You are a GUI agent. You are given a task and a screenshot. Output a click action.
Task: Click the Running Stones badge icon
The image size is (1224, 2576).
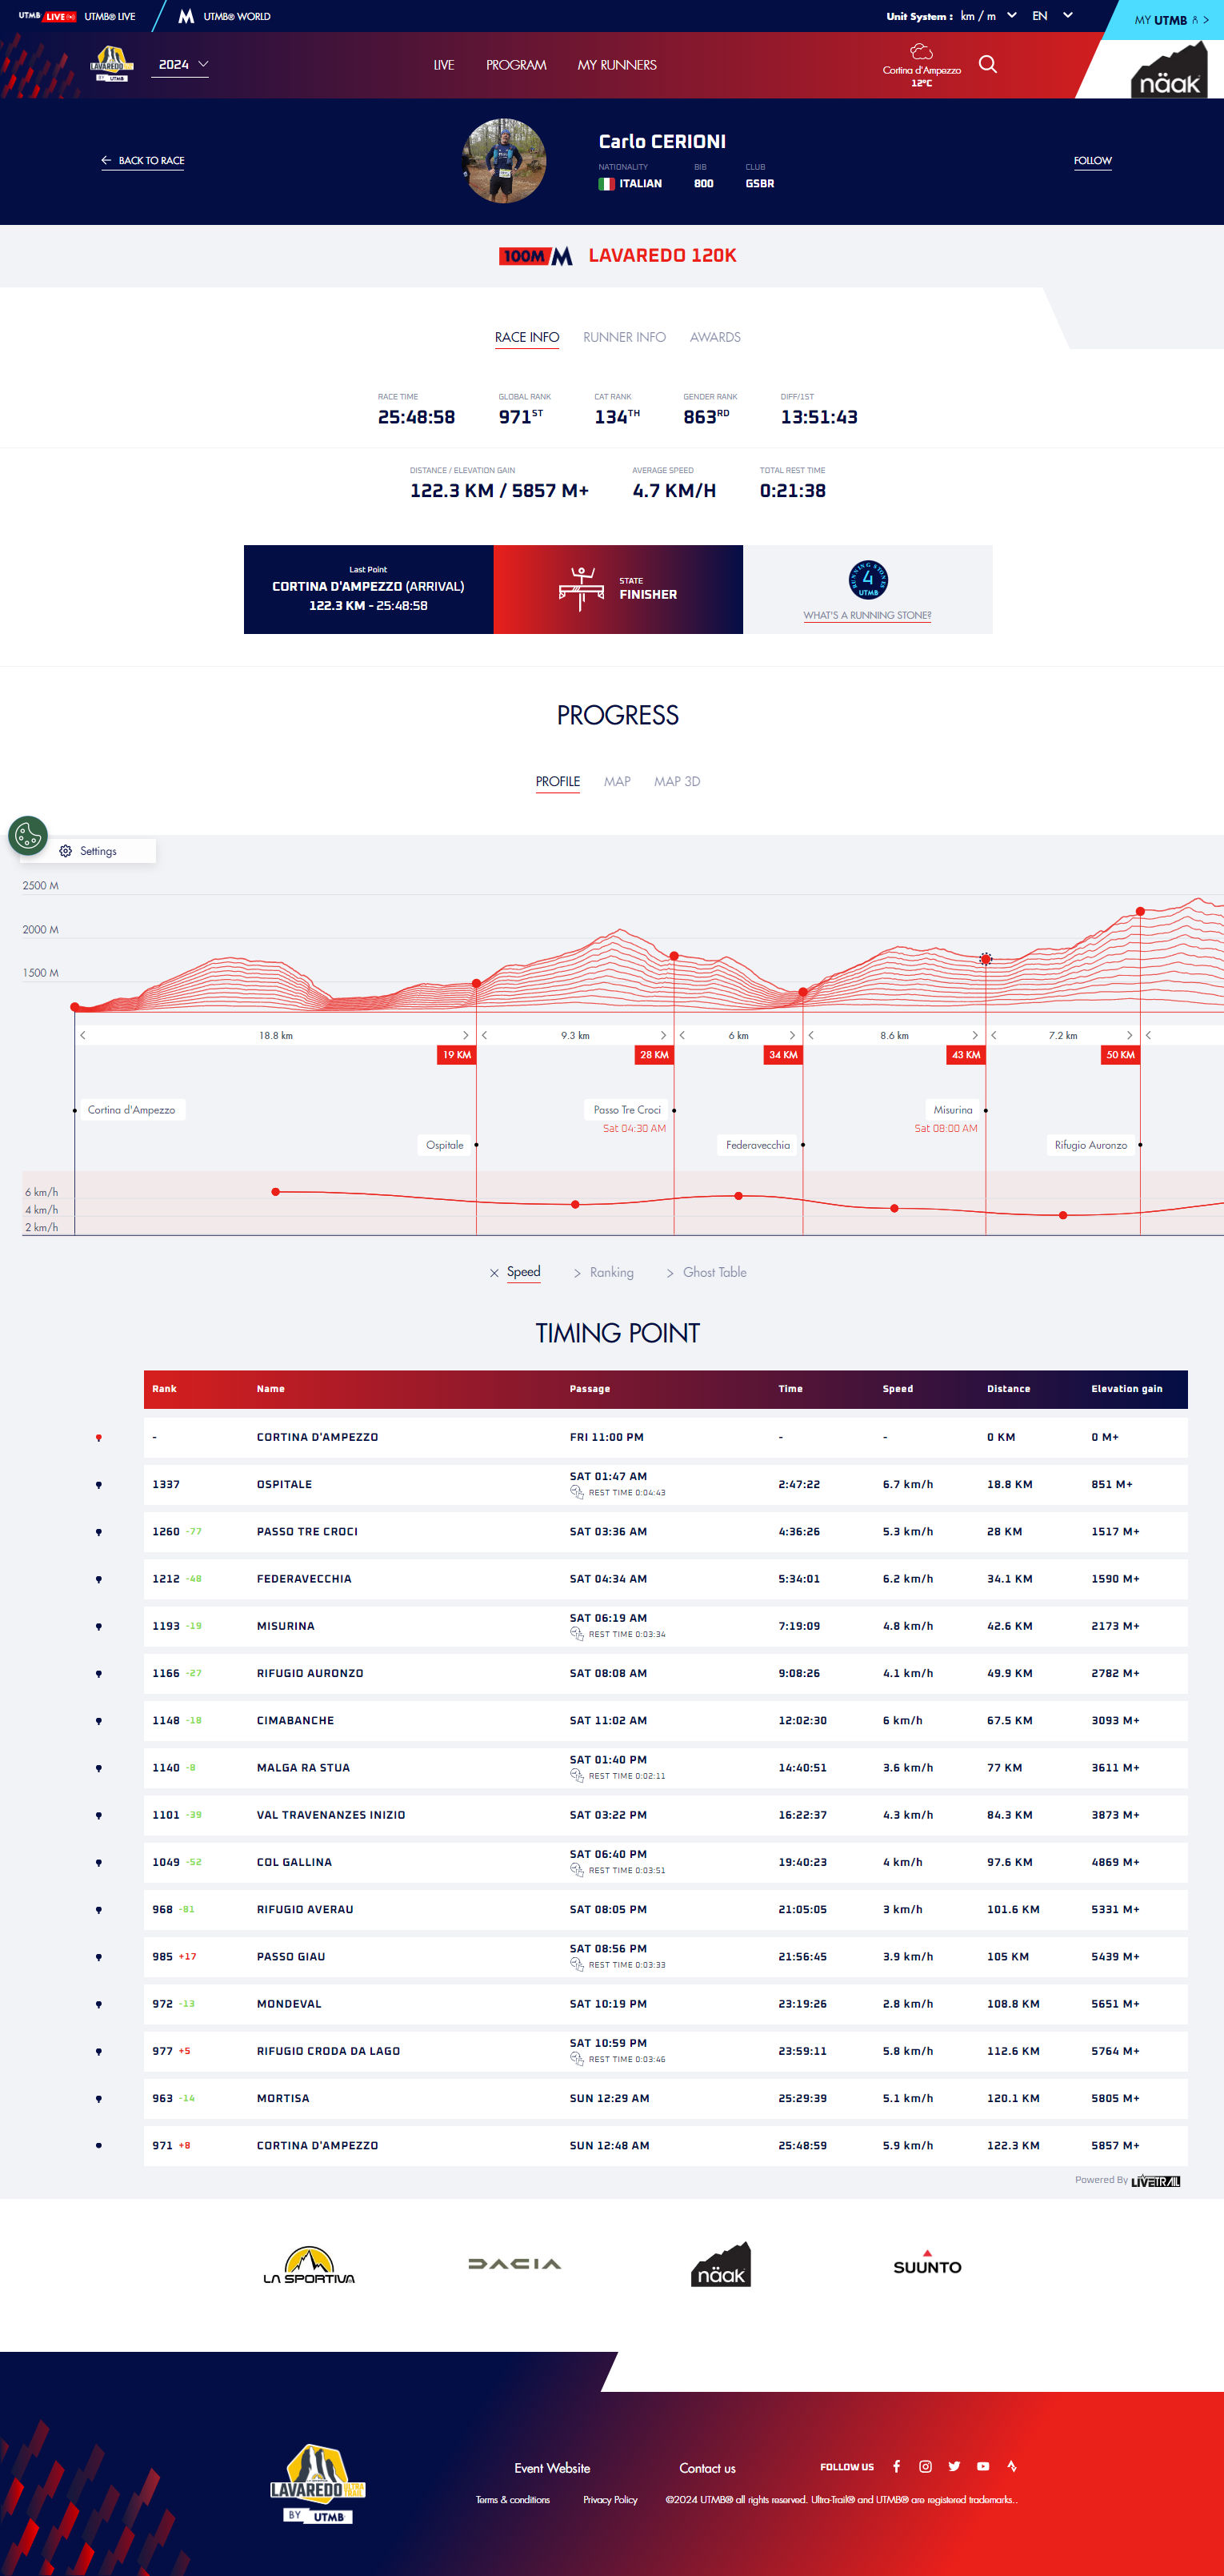coord(867,579)
